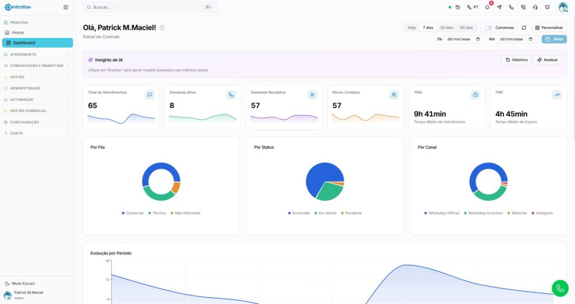Screen dimensions: 575x304
Task: Expand the Automação sidebar section
Action: (x=38, y=99)
